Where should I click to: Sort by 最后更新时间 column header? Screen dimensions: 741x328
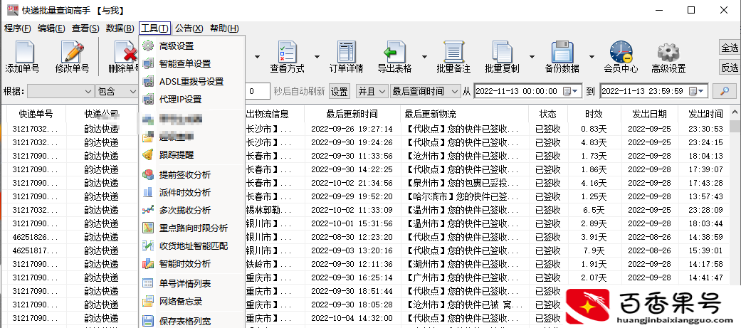click(x=352, y=113)
